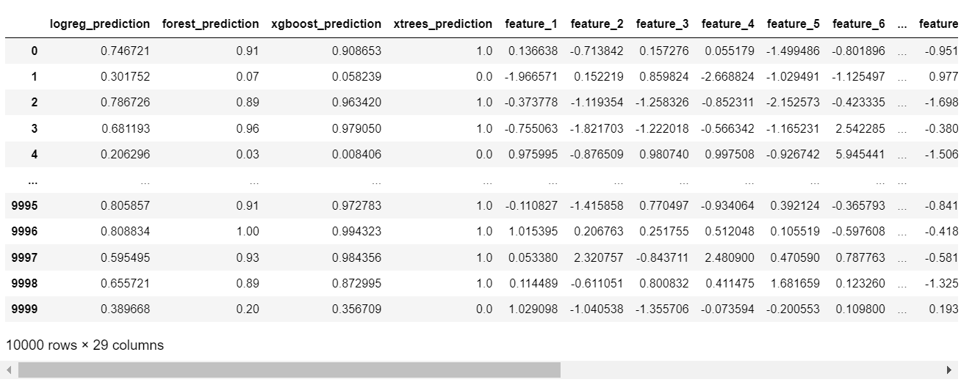Image resolution: width=961 pixels, height=385 pixels.
Task: Click the feature_1 column header
Action: tap(531, 24)
